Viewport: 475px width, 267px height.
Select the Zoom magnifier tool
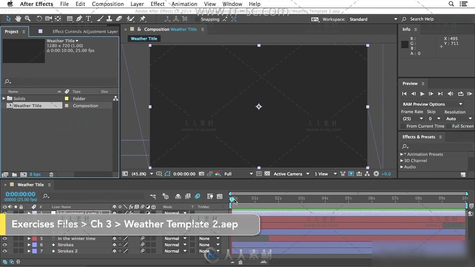27,19
